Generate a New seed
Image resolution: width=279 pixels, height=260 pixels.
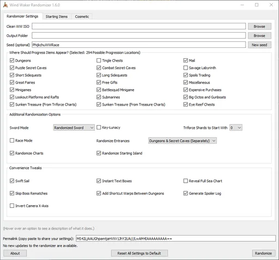coord(259,45)
